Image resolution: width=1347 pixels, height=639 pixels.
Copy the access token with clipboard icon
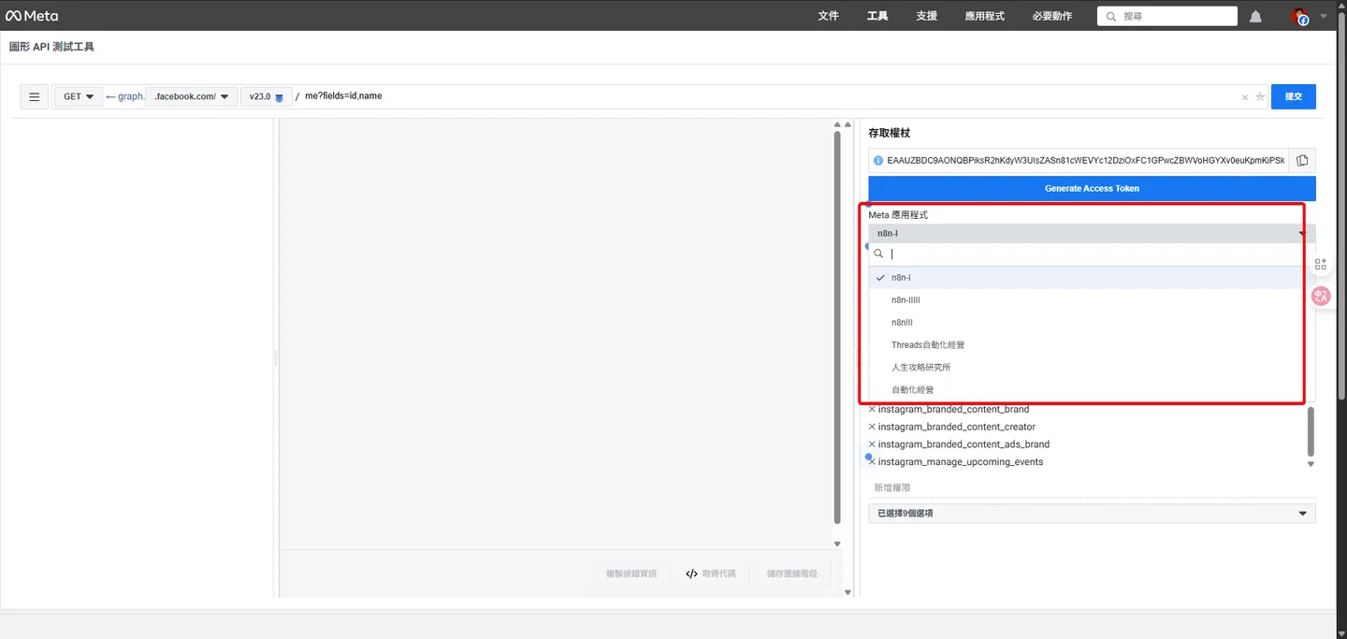(1302, 161)
